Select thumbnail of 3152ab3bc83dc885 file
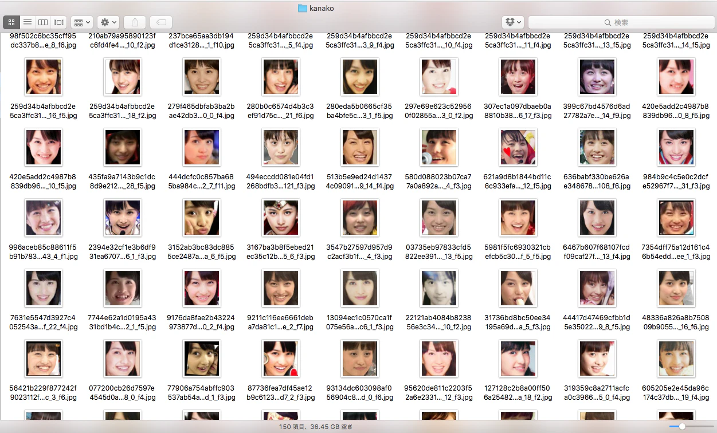This screenshot has width=717, height=433. (202, 218)
